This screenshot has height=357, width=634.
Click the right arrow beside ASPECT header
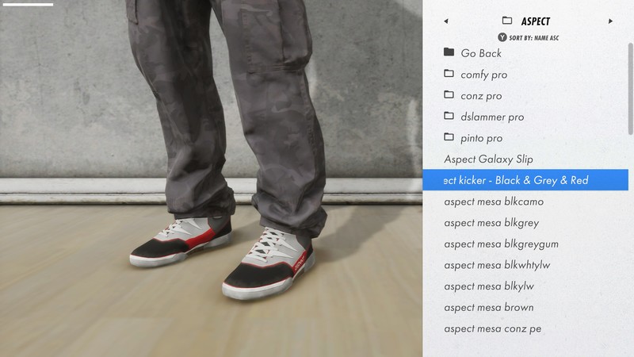pos(610,21)
